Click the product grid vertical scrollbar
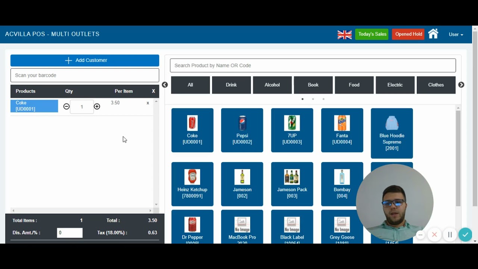The image size is (478, 269). [458, 158]
